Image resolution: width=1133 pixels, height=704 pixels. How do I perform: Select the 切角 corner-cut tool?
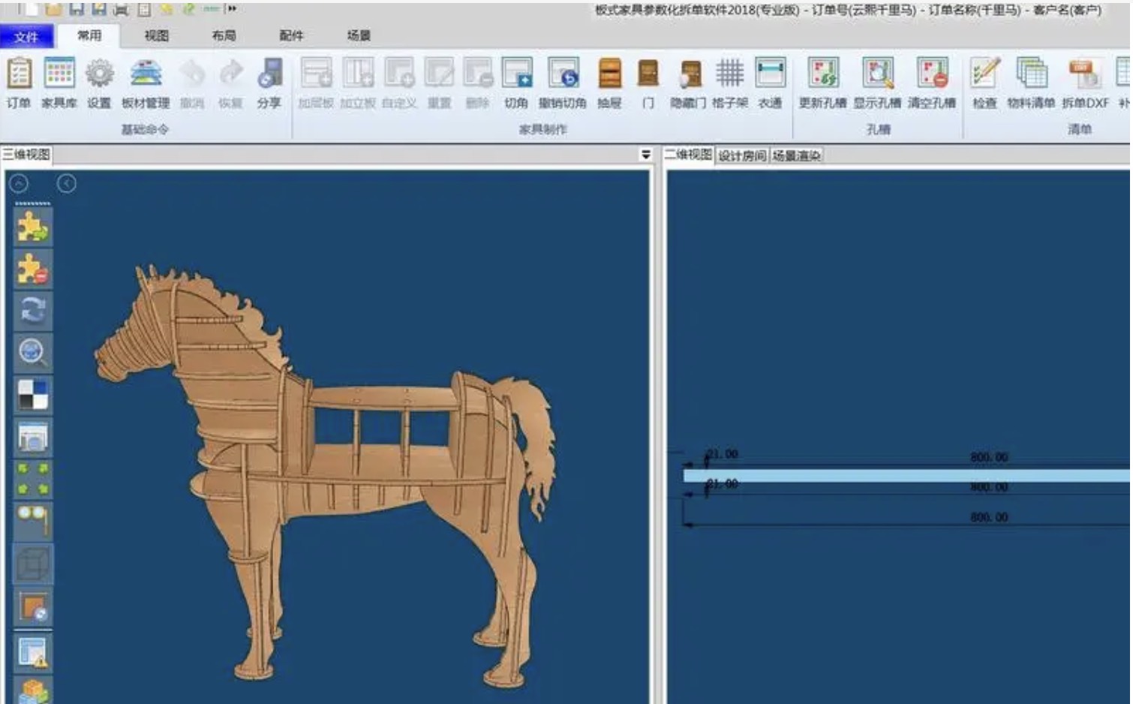(x=516, y=83)
